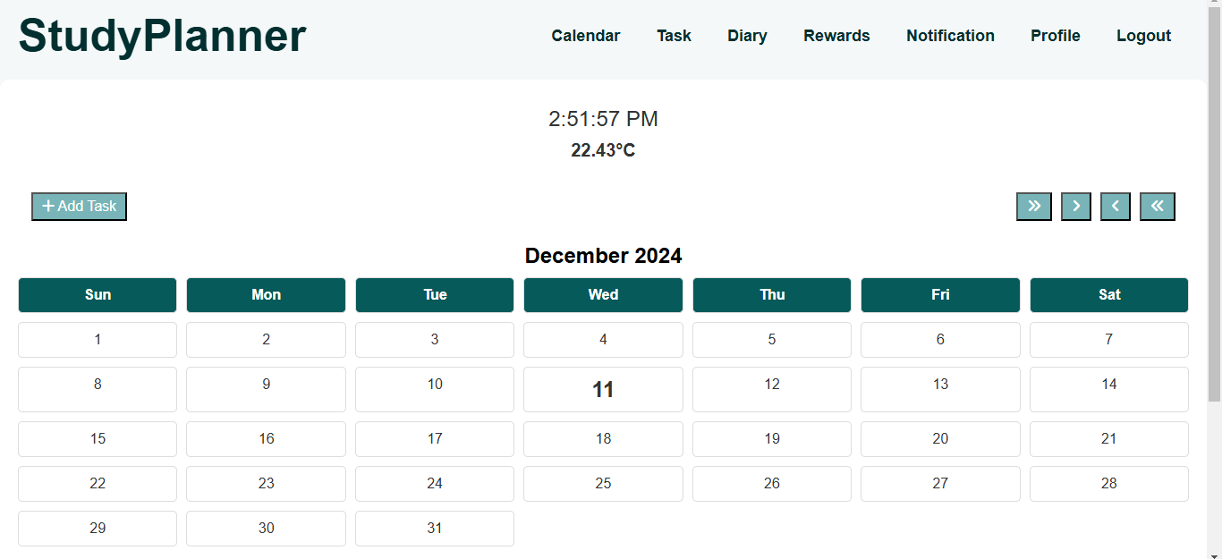Click the double right chevron navigation icon
Screen dimensions: 1222x559
(x=1033, y=207)
